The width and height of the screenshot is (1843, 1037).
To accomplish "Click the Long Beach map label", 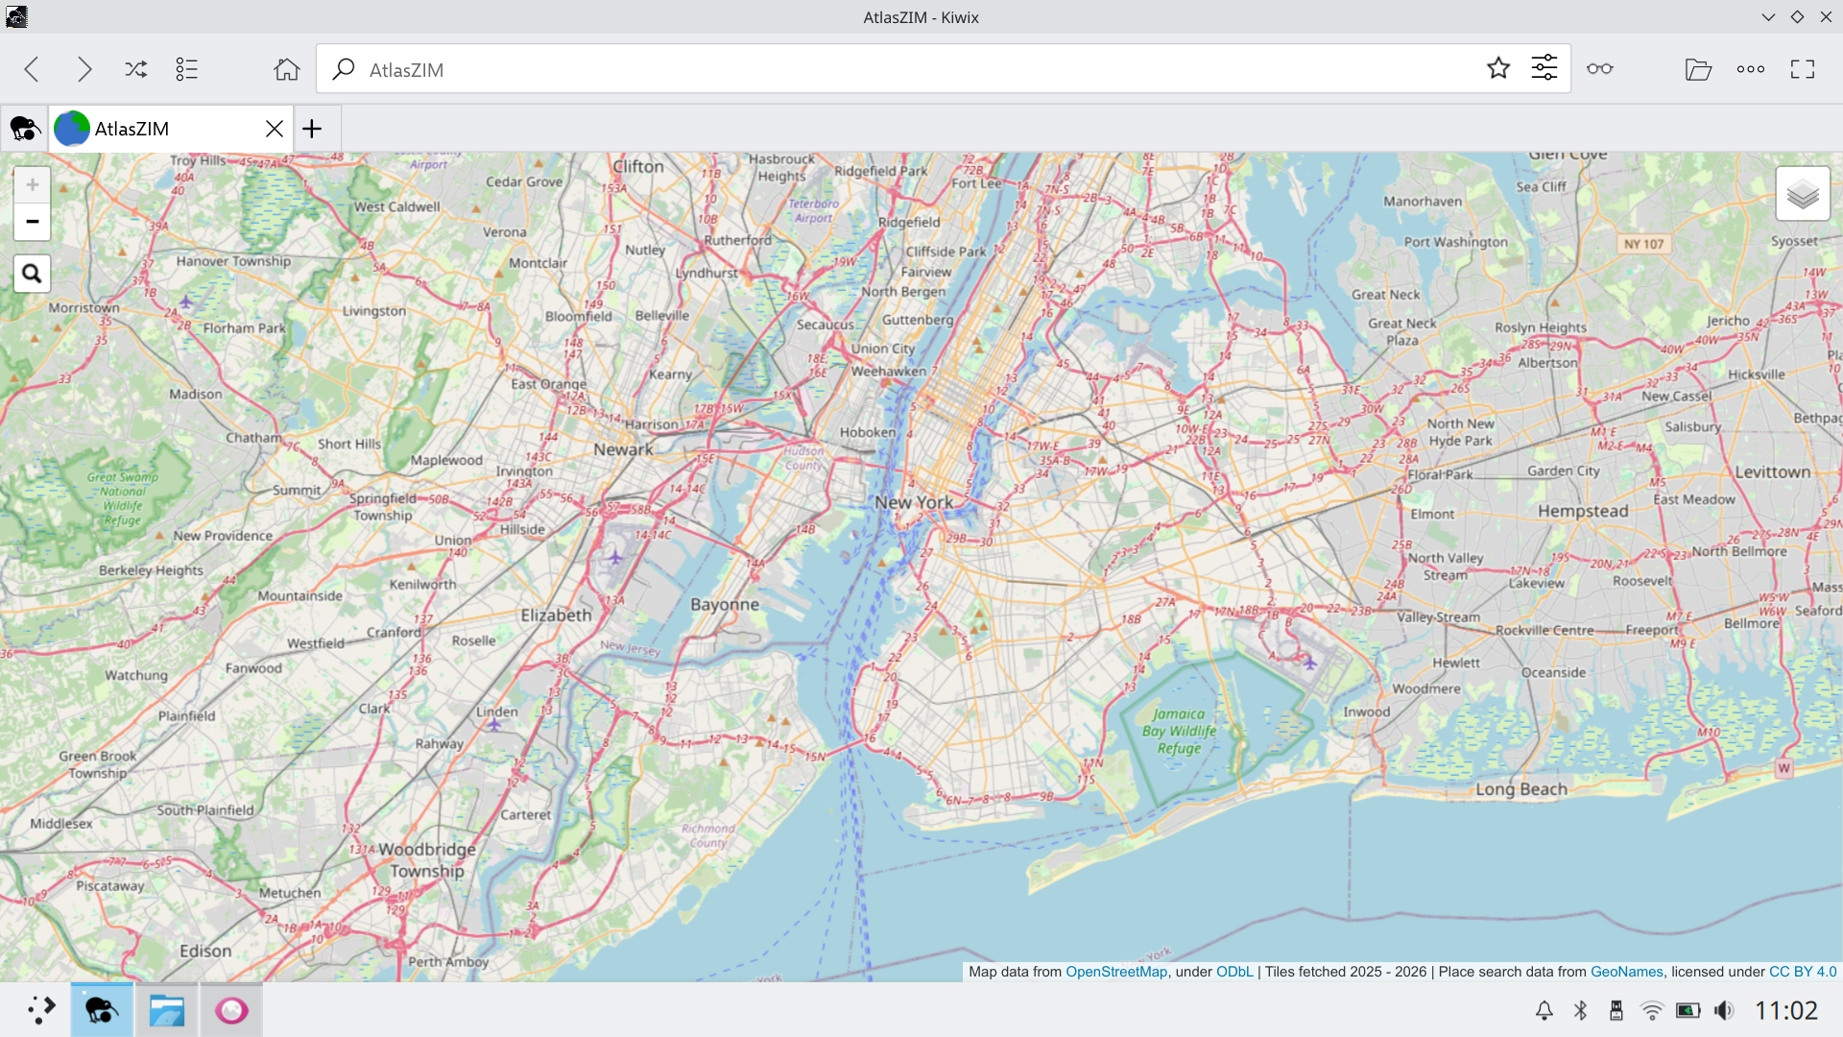I will [1521, 789].
